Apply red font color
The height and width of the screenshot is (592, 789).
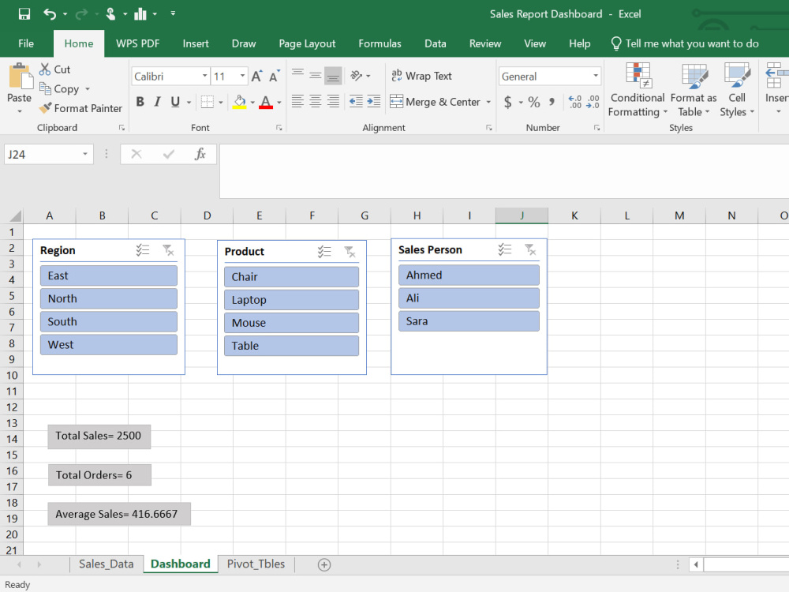pos(266,102)
